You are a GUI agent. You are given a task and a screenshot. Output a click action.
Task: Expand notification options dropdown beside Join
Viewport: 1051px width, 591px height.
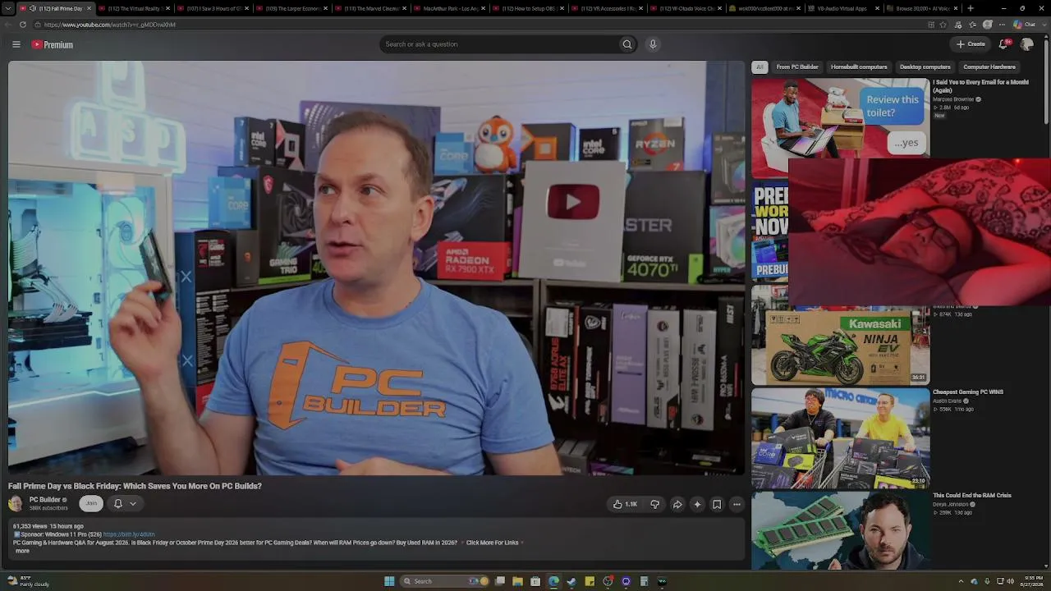[x=133, y=504]
